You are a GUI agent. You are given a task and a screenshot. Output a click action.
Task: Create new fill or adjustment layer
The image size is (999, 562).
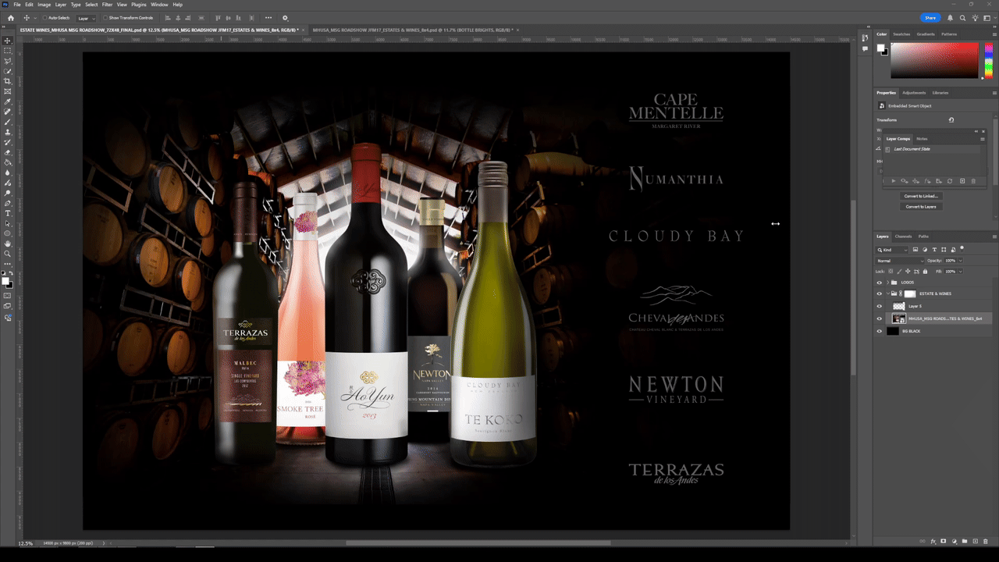[954, 541]
